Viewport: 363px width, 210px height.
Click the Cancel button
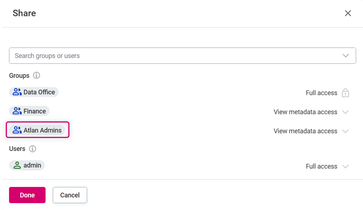(70, 195)
